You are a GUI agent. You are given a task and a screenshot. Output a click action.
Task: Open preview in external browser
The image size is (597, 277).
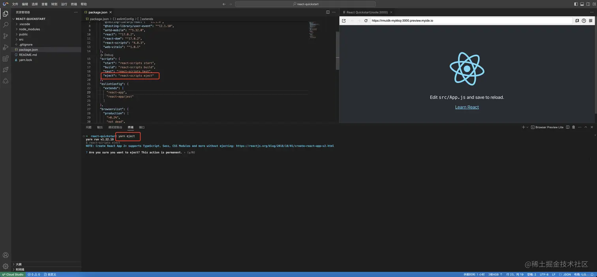coord(344,20)
